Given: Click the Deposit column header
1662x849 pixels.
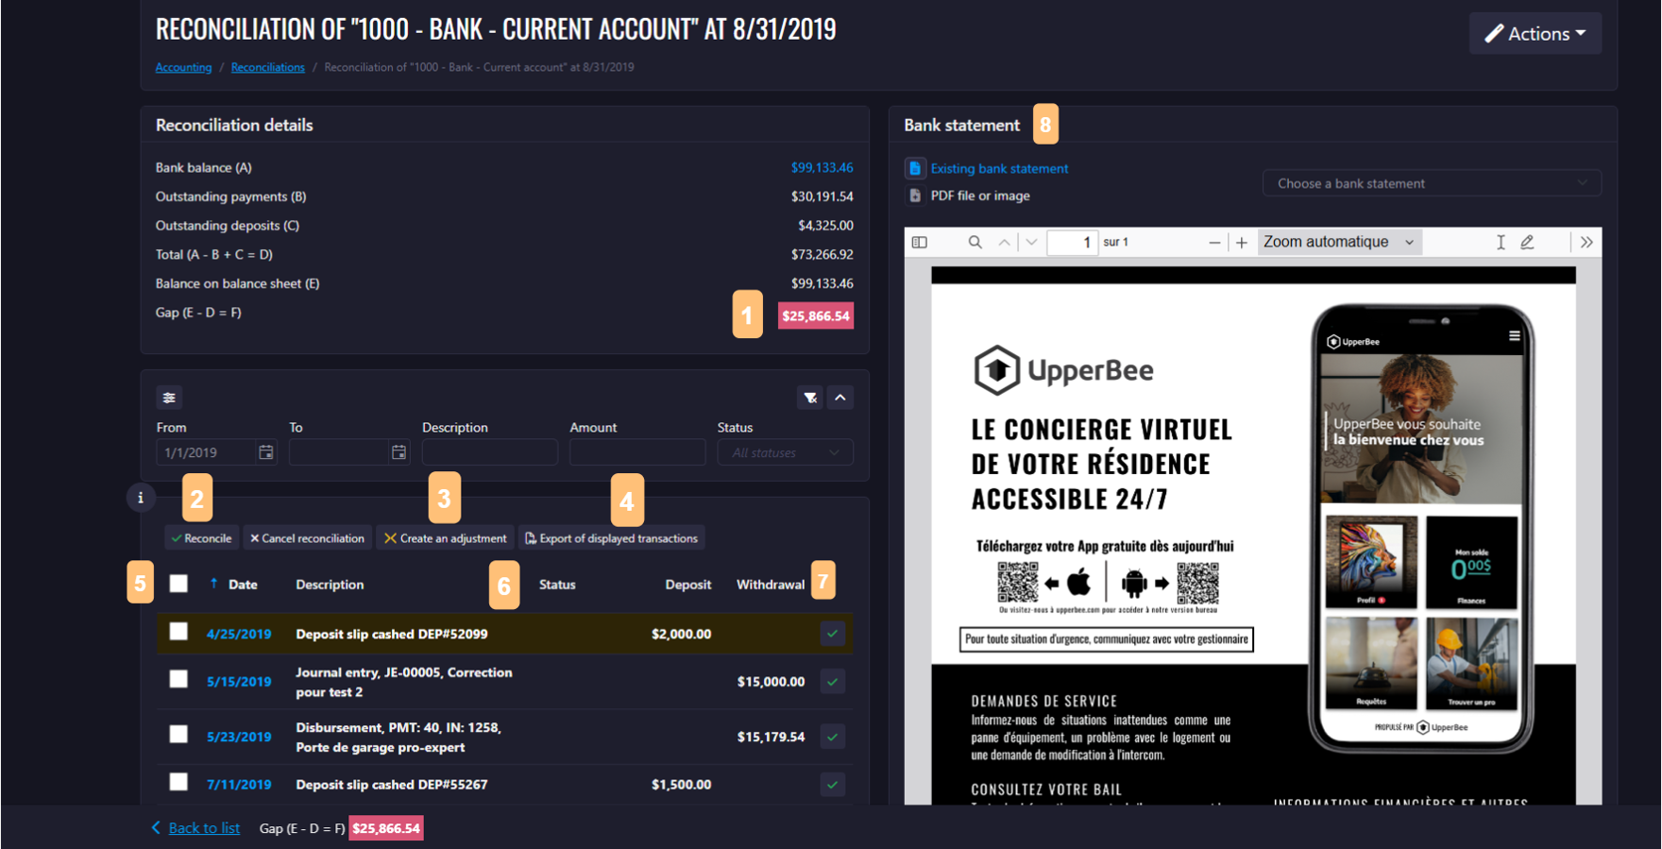Looking at the screenshot, I should point(687,585).
